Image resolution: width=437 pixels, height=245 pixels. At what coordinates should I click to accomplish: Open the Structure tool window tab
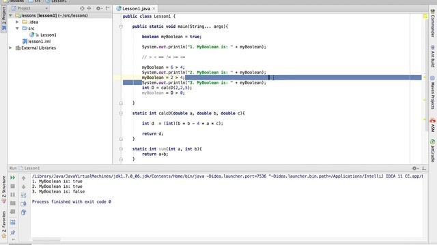coord(4,189)
